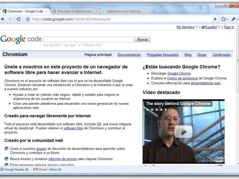Expand the Español language dropdown arrow
The height and width of the screenshot is (179, 239).
[219, 27]
